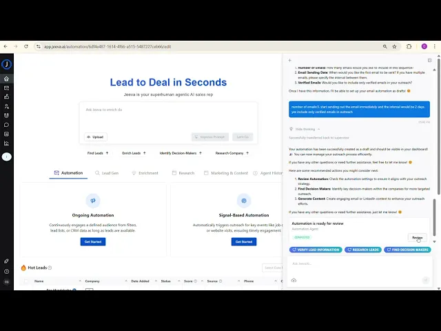
Task: Click the Research Company prompt shortcut
Action: 232,153
